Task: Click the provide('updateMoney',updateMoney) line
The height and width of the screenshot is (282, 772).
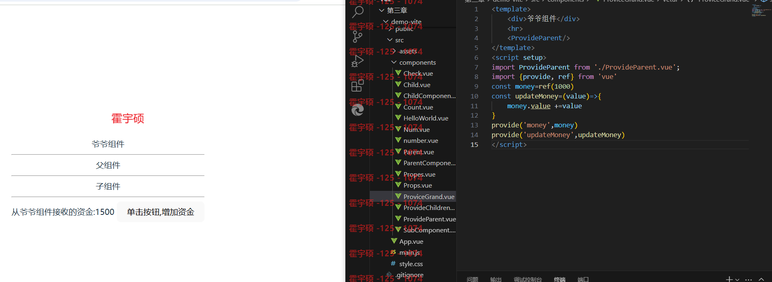Action: [x=558, y=135]
